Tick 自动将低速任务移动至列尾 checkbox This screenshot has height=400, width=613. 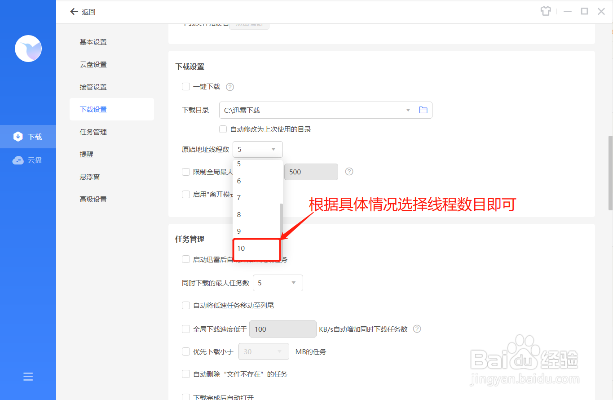(186, 306)
